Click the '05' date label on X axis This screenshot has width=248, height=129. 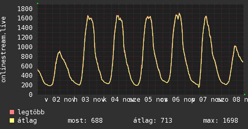pyautogui.click(x=148, y=100)
